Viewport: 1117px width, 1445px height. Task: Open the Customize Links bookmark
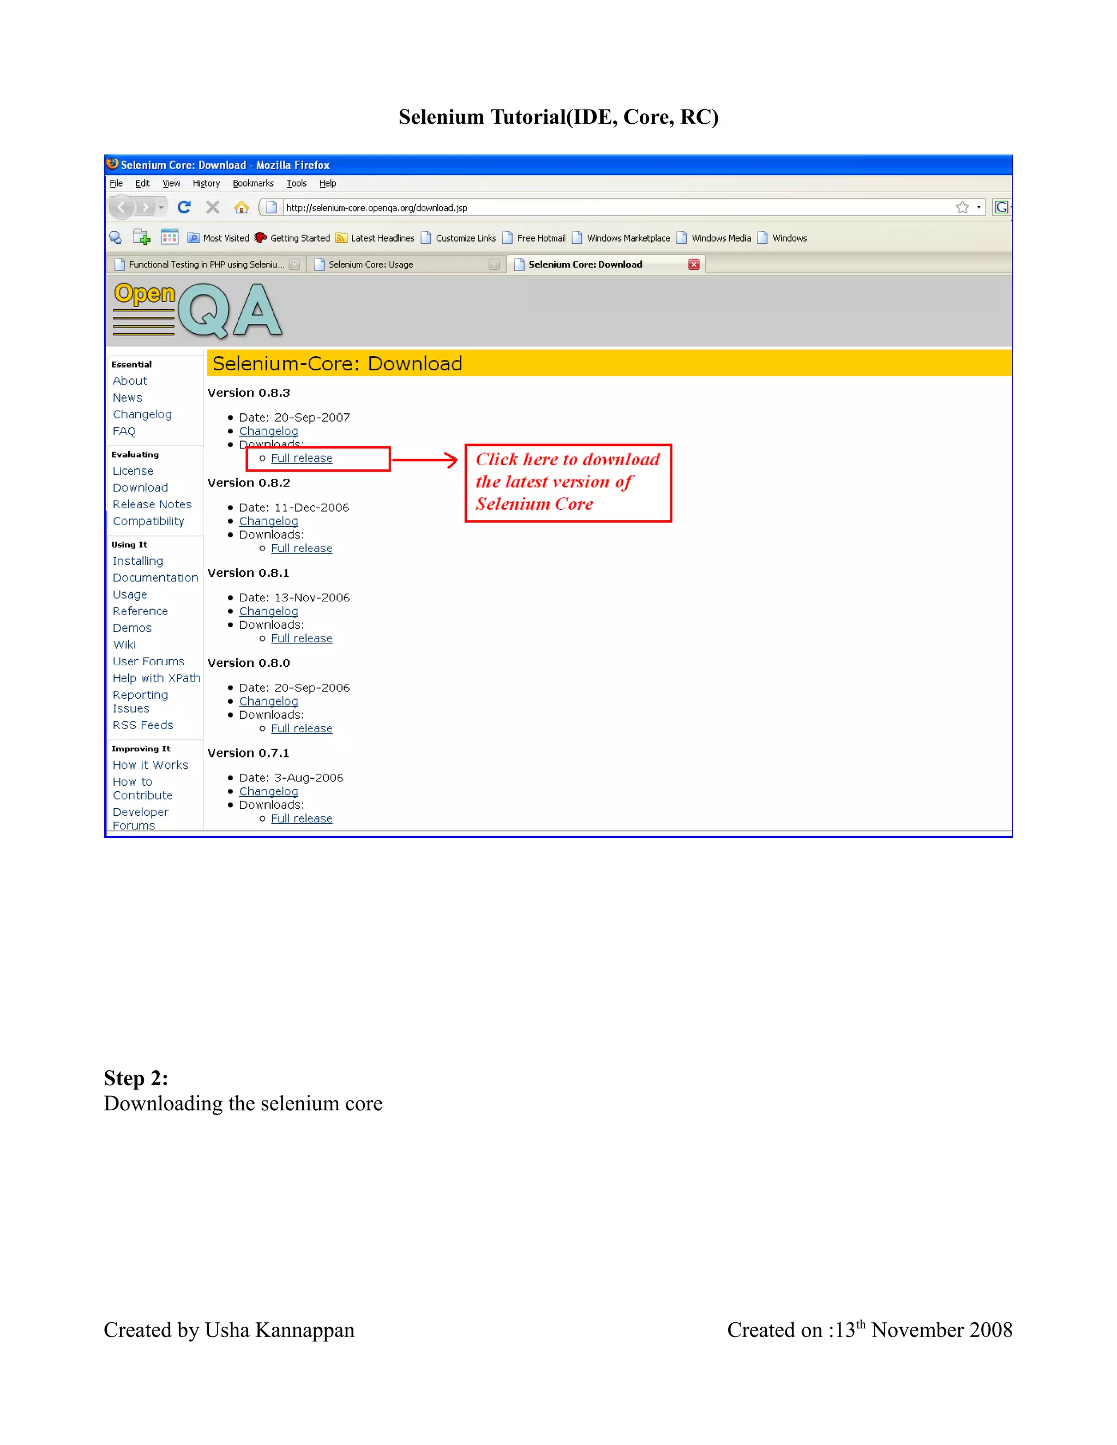[459, 238]
